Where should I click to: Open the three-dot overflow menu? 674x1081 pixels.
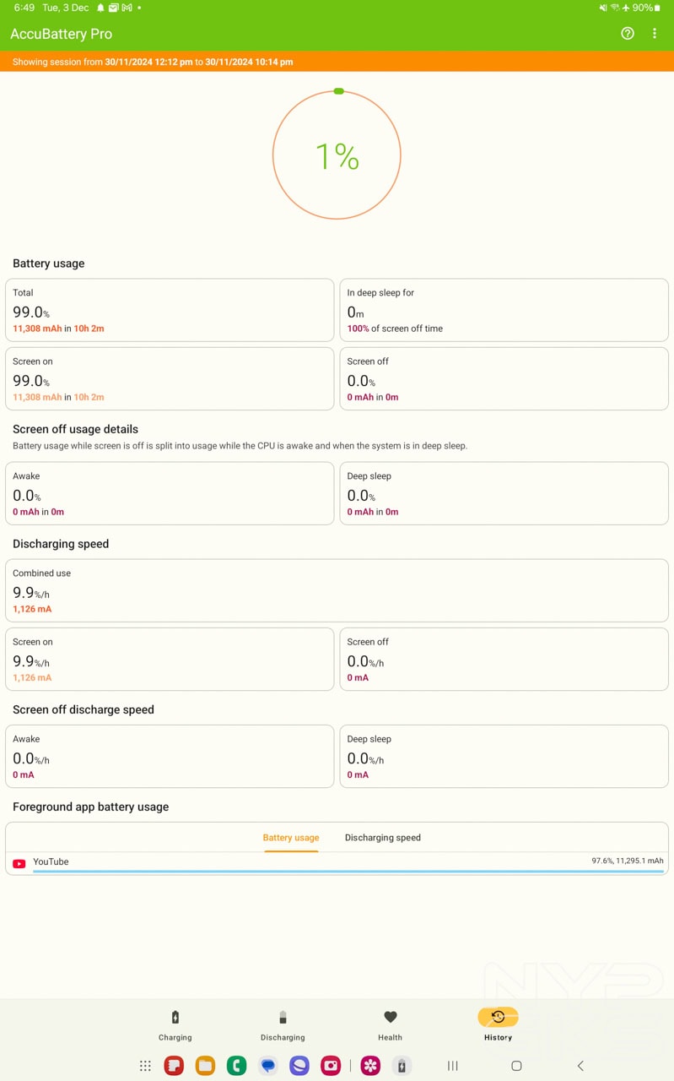pyautogui.click(x=655, y=34)
